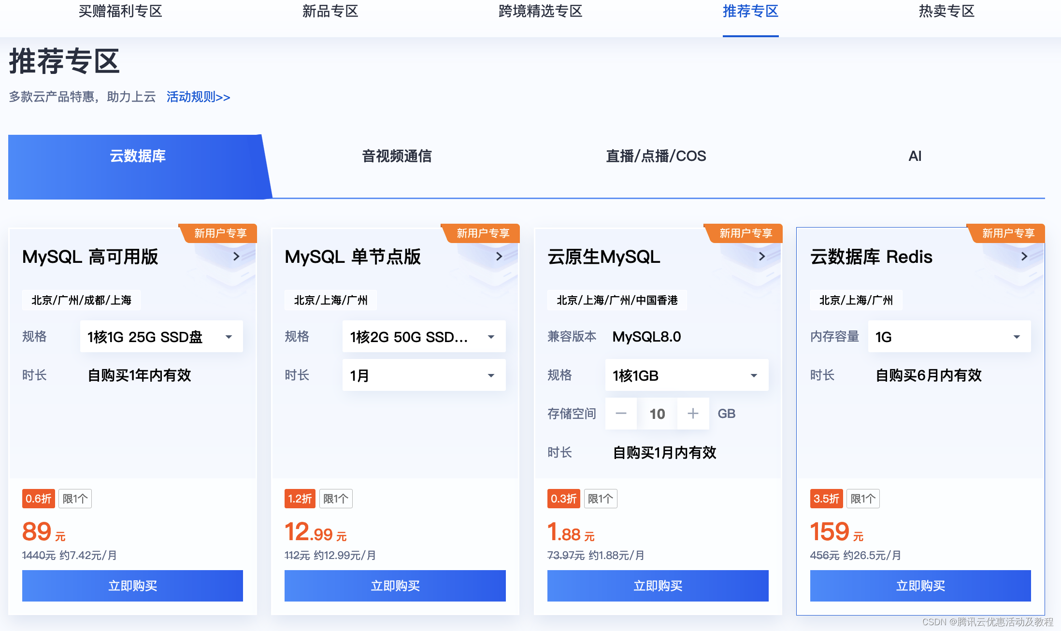Buy MySQL 高可用版 for 89元
Screen dimensions: 1061x631
click(x=132, y=586)
